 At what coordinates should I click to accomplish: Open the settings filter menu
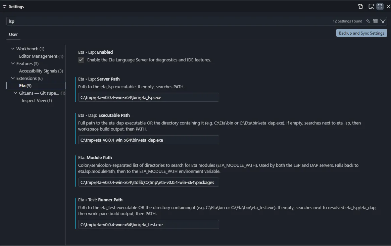tap(383, 21)
